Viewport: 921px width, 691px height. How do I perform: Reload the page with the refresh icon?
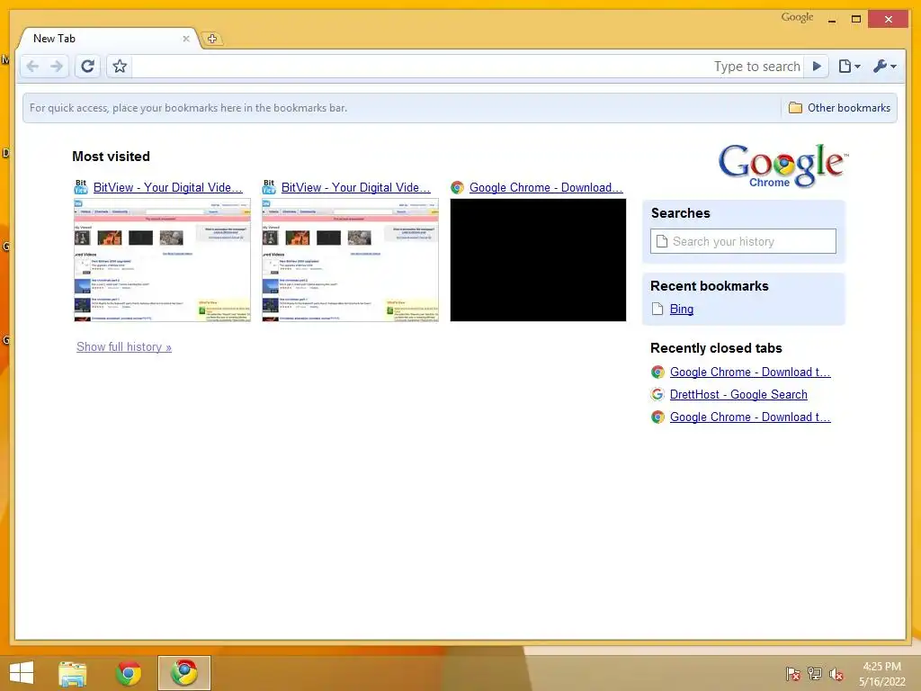point(87,67)
